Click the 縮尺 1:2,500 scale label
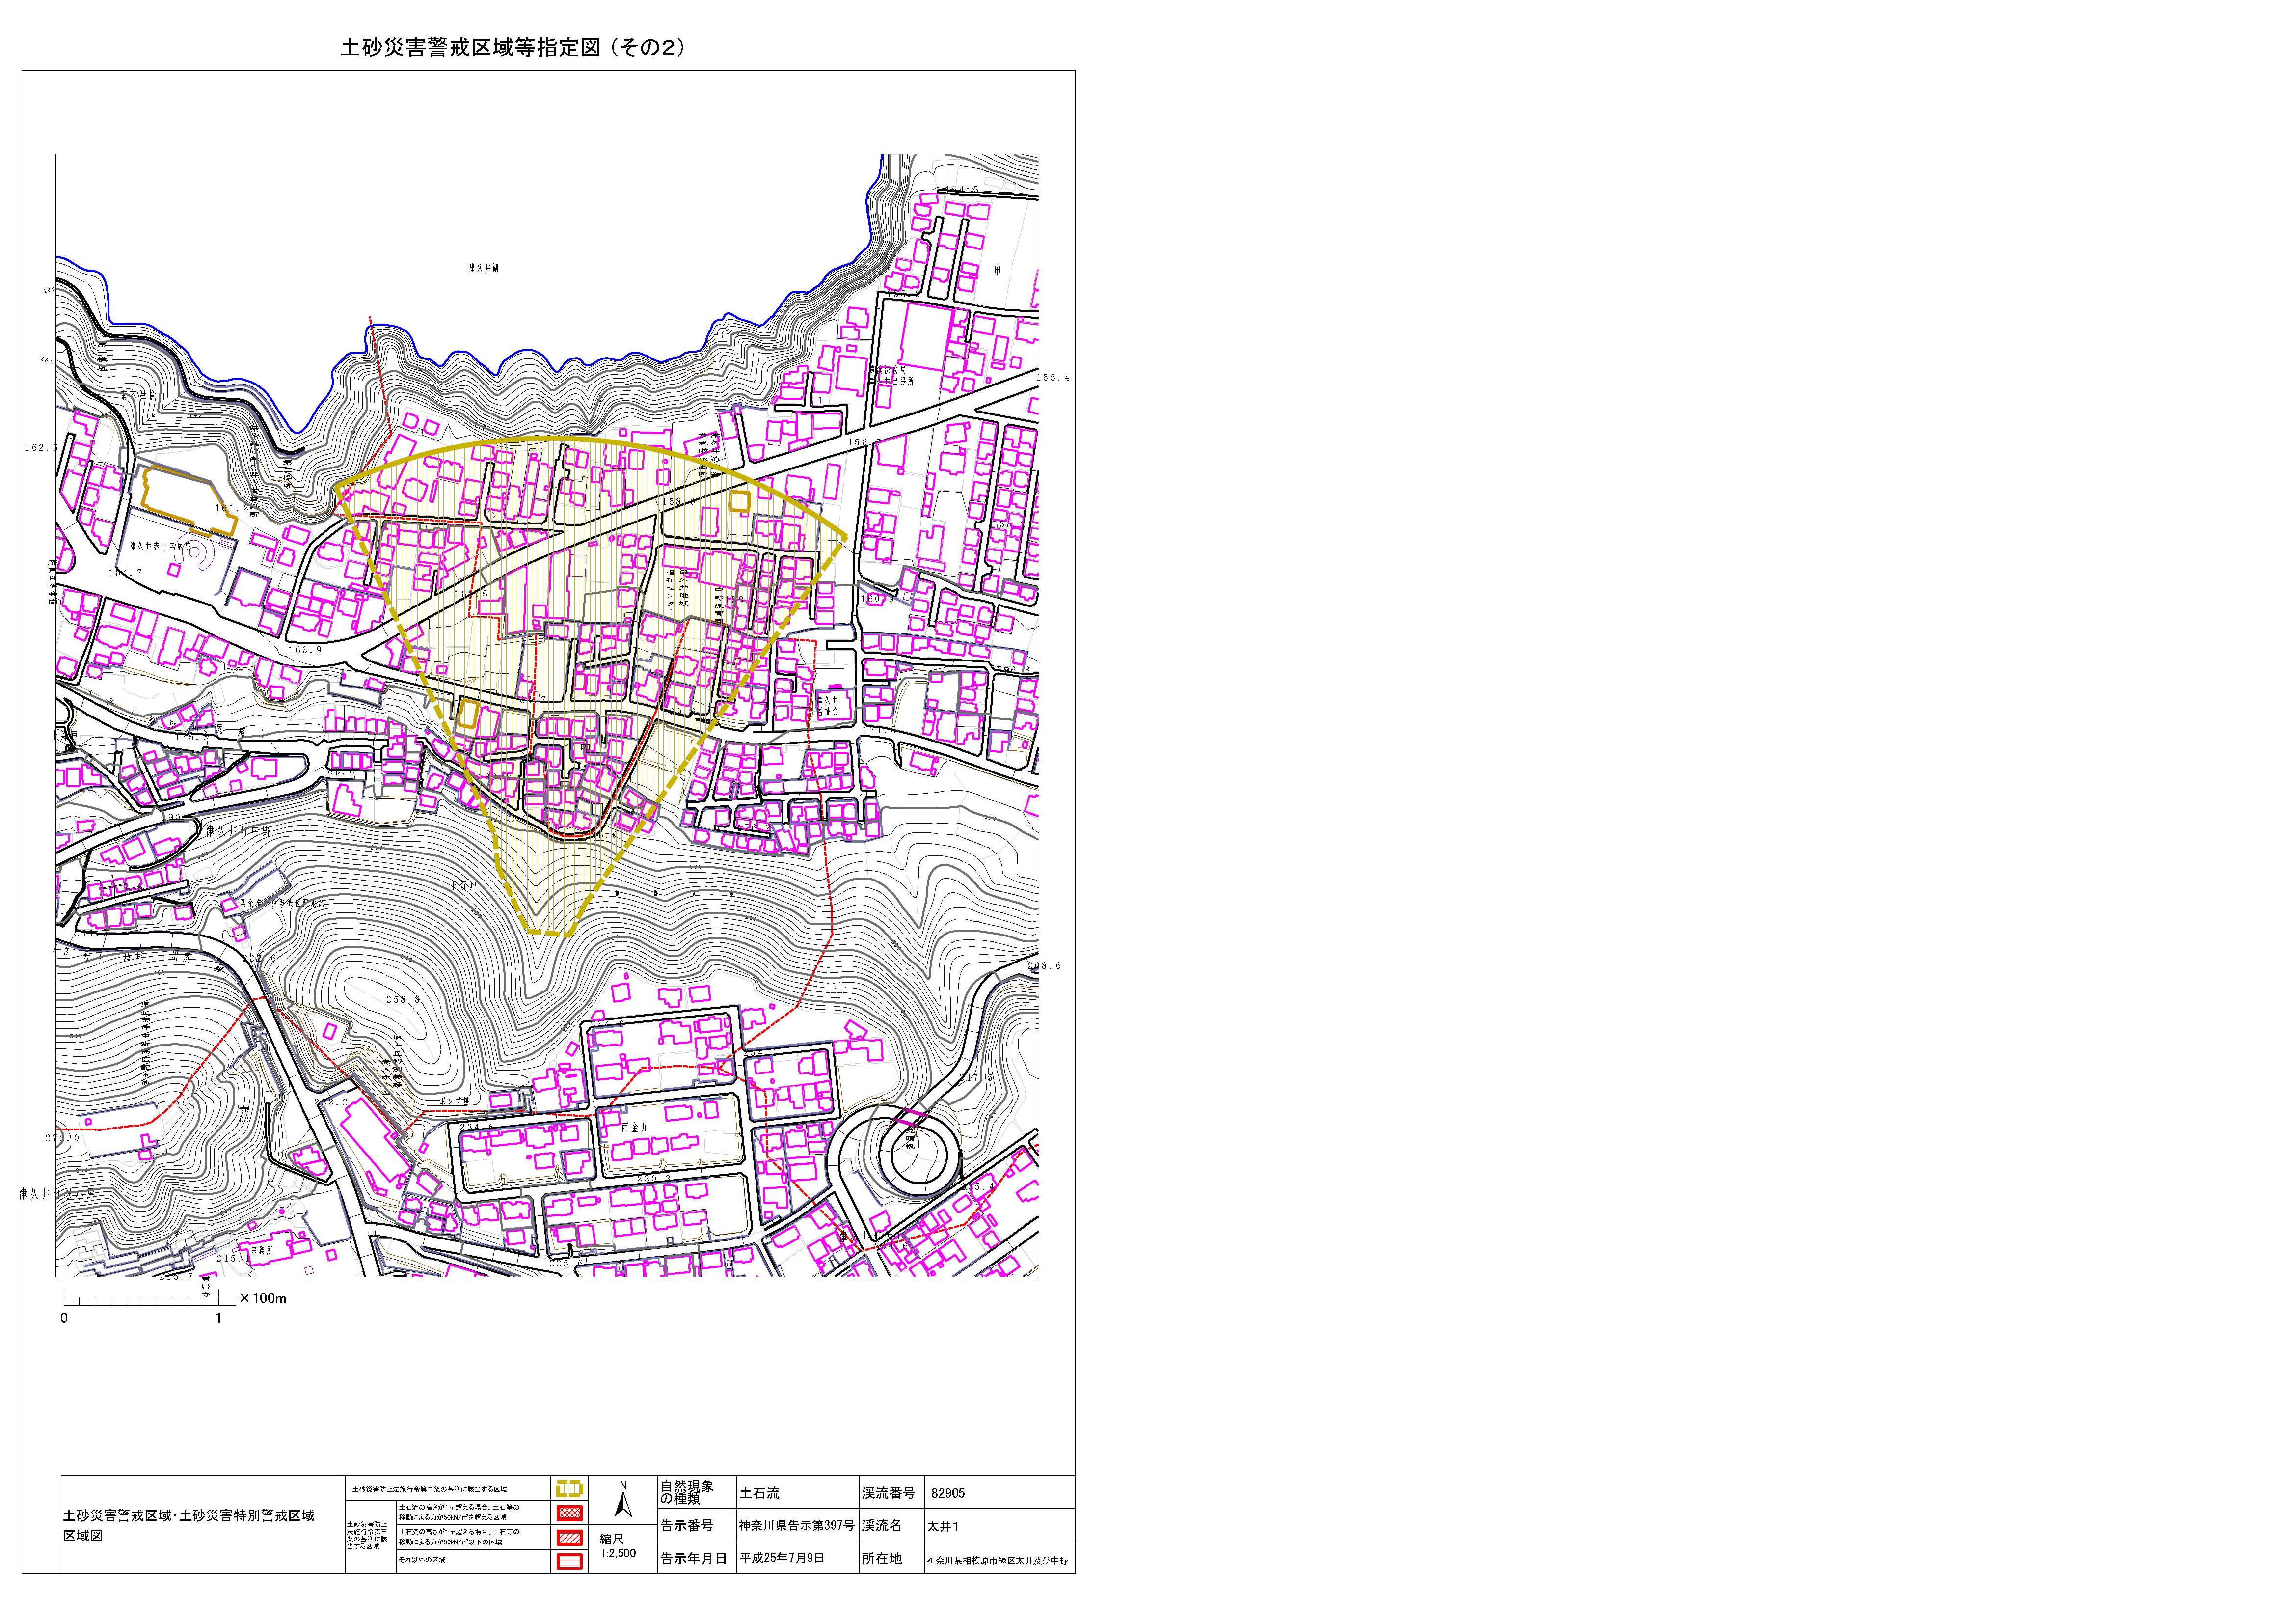This screenshot has height=1624, width=2296. [617, 1547]
